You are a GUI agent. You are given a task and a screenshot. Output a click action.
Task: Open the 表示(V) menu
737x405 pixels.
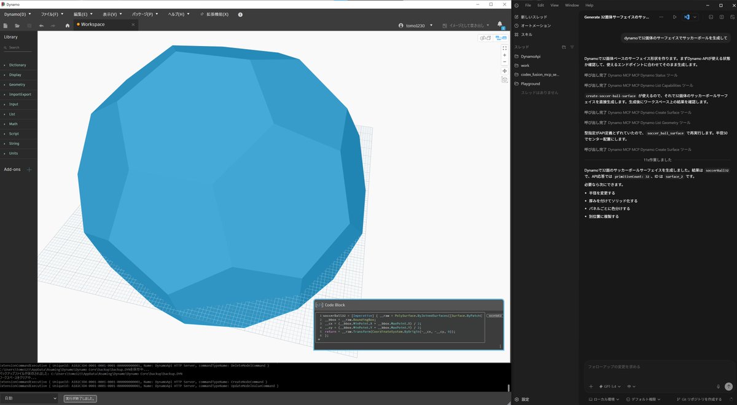(x=112, y=14)
